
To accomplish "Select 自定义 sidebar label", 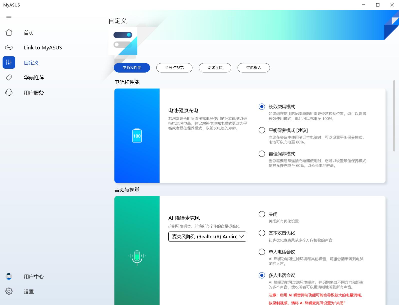I will coord(31,63).
